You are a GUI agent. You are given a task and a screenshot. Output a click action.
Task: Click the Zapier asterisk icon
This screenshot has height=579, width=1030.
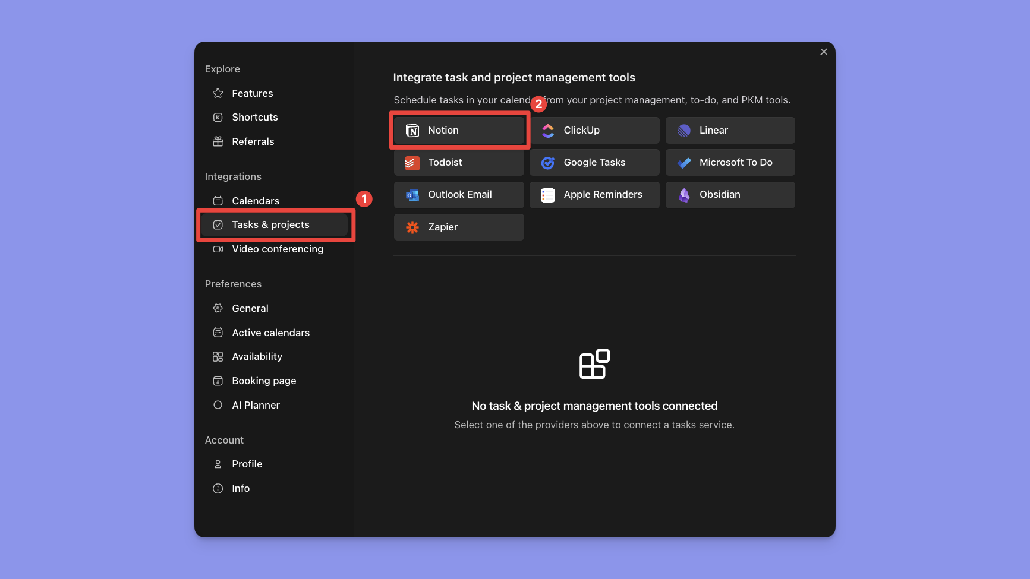[x=412, y=227]
